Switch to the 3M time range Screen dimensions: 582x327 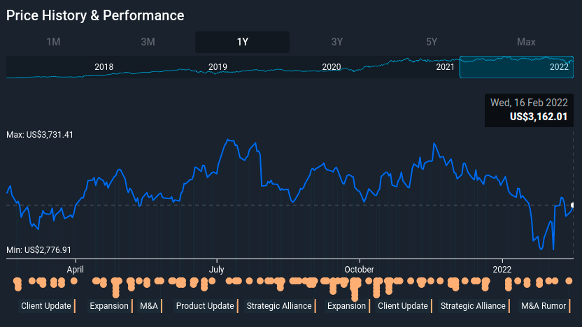(148, 42)
